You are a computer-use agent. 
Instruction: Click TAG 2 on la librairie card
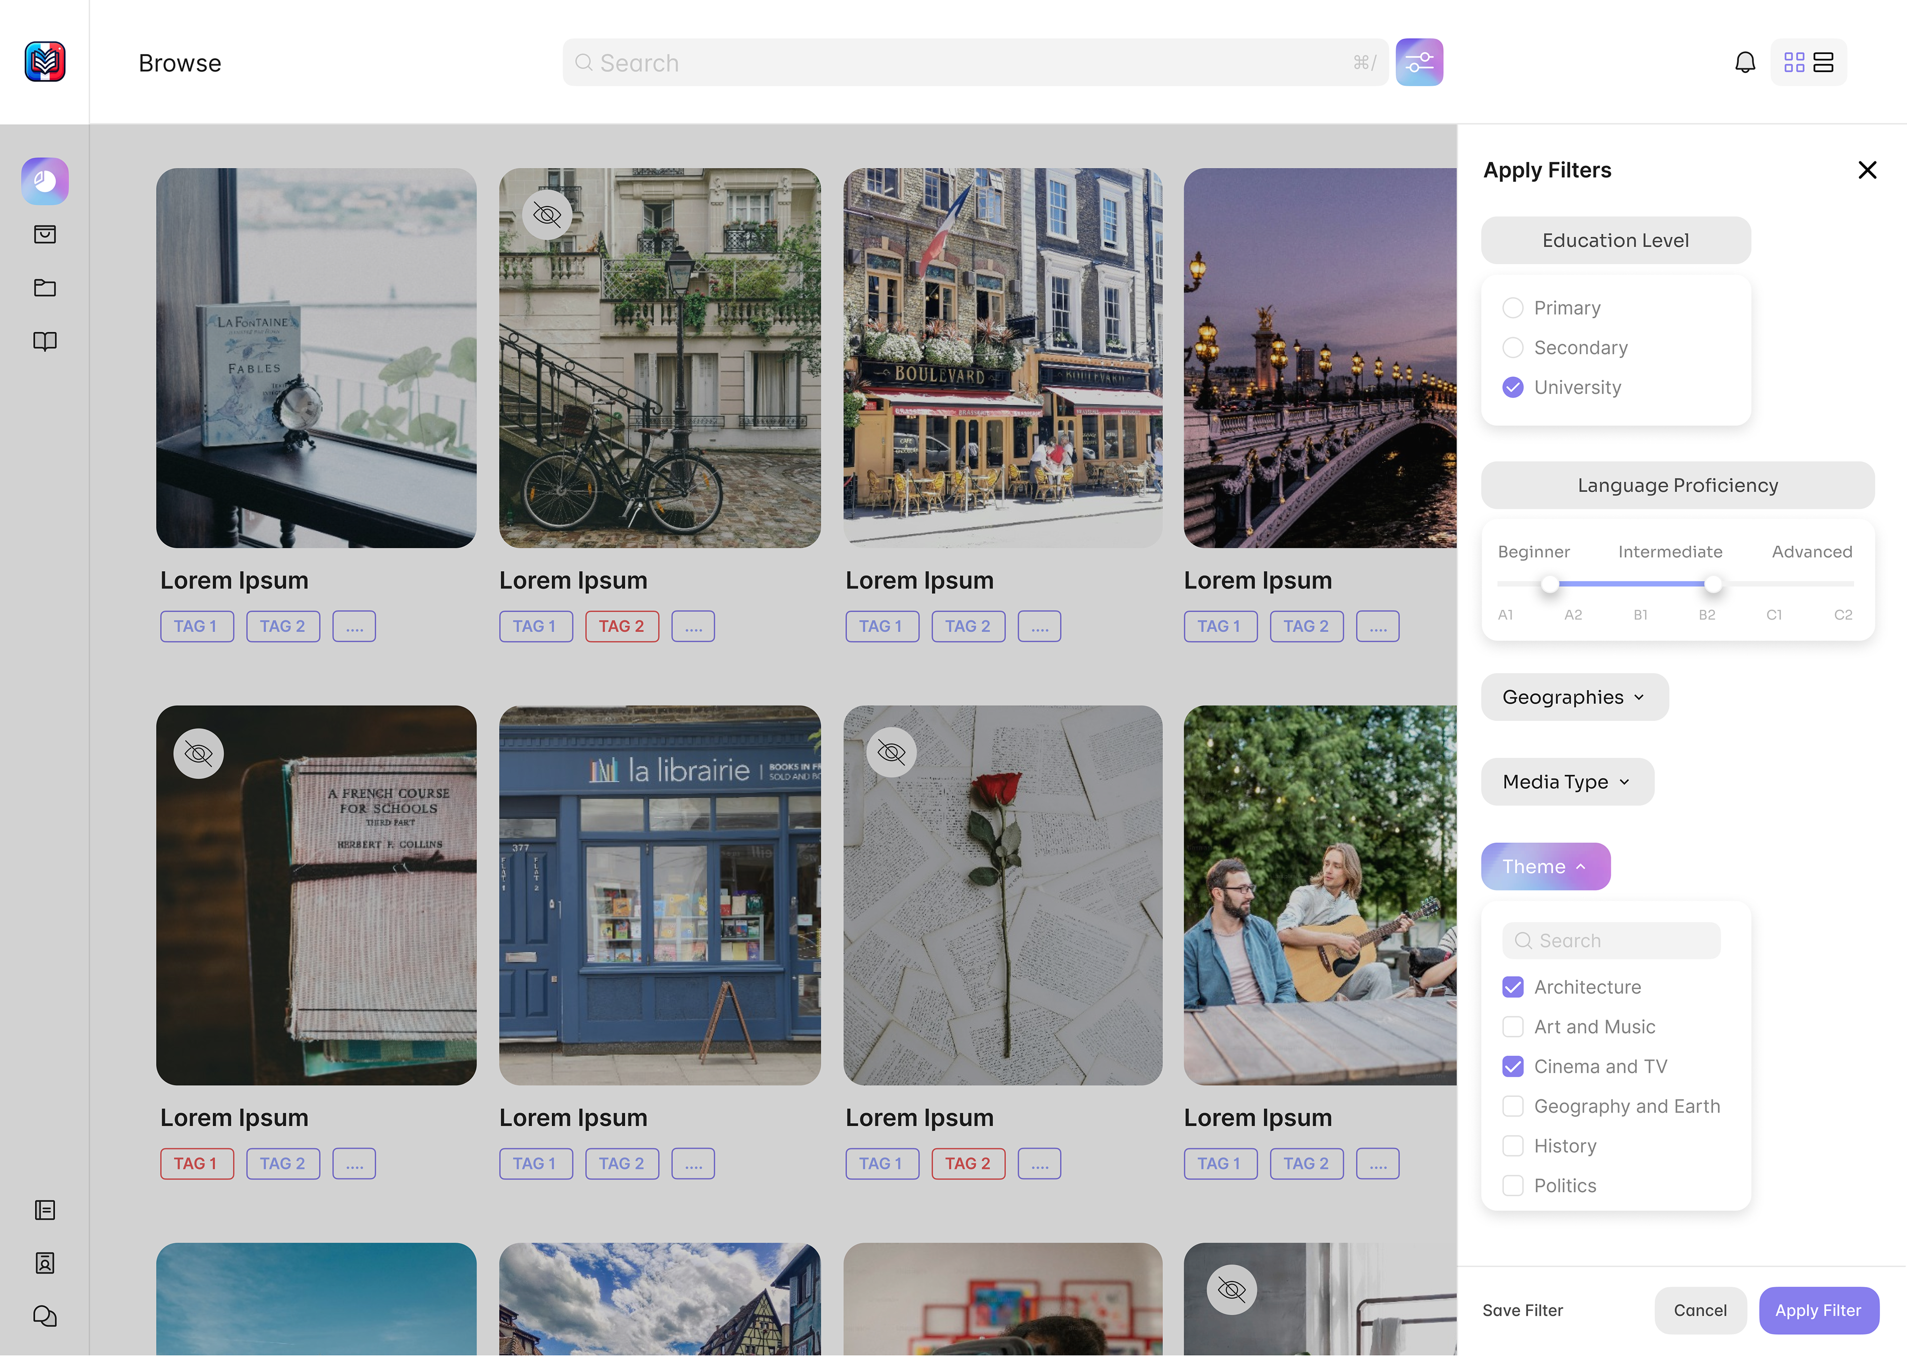tap(621, 1165)
